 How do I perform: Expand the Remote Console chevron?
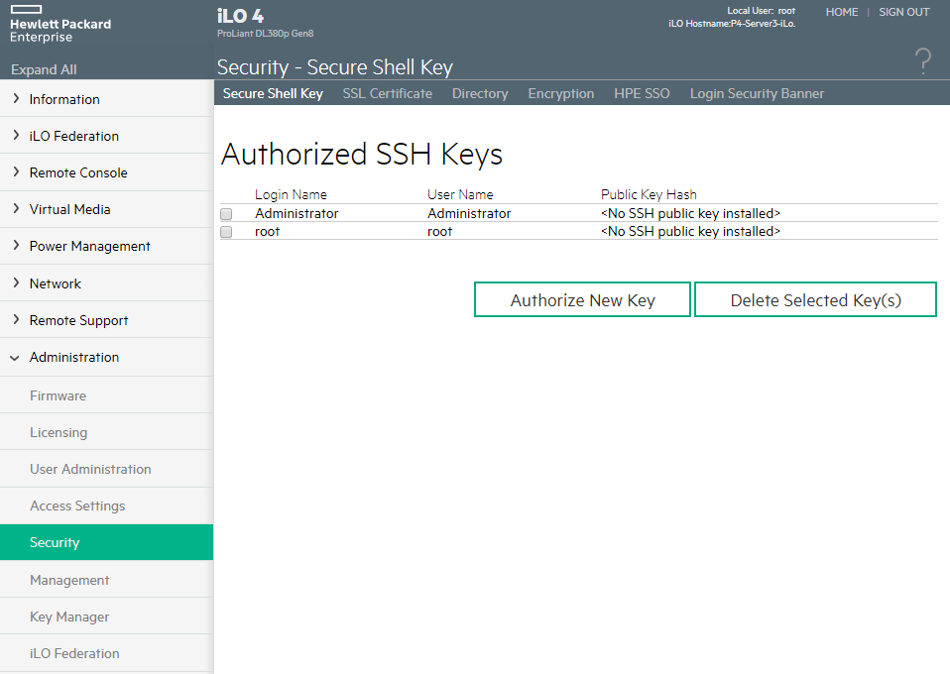pos(16,172)
